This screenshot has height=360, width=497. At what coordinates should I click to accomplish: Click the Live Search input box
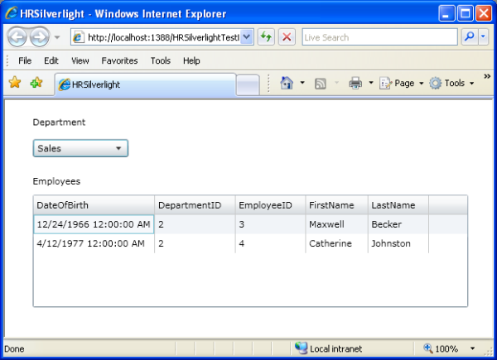pos(379,37)
